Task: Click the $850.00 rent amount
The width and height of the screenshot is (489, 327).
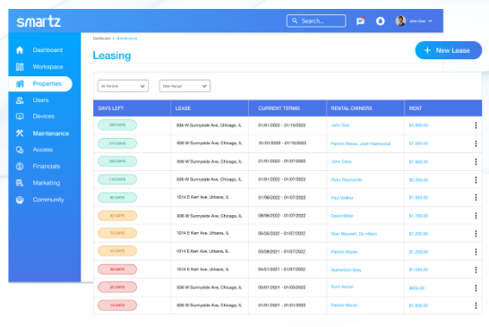Action: (416, 288)
